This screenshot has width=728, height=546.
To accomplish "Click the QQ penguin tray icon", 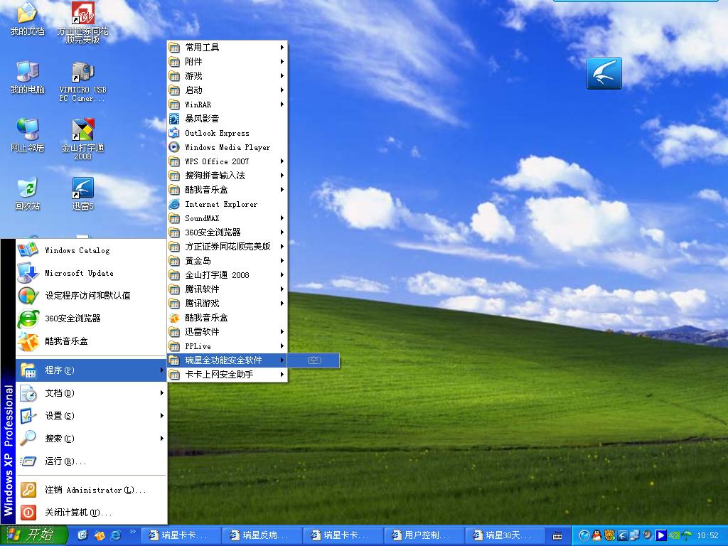I will (x=596, y=535).
